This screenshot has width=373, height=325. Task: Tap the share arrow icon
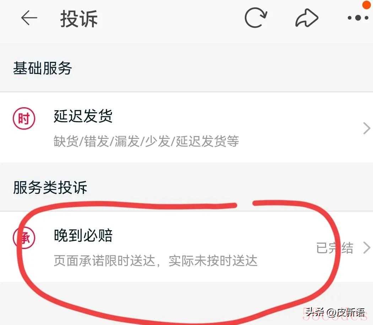[x=307, y=18]
